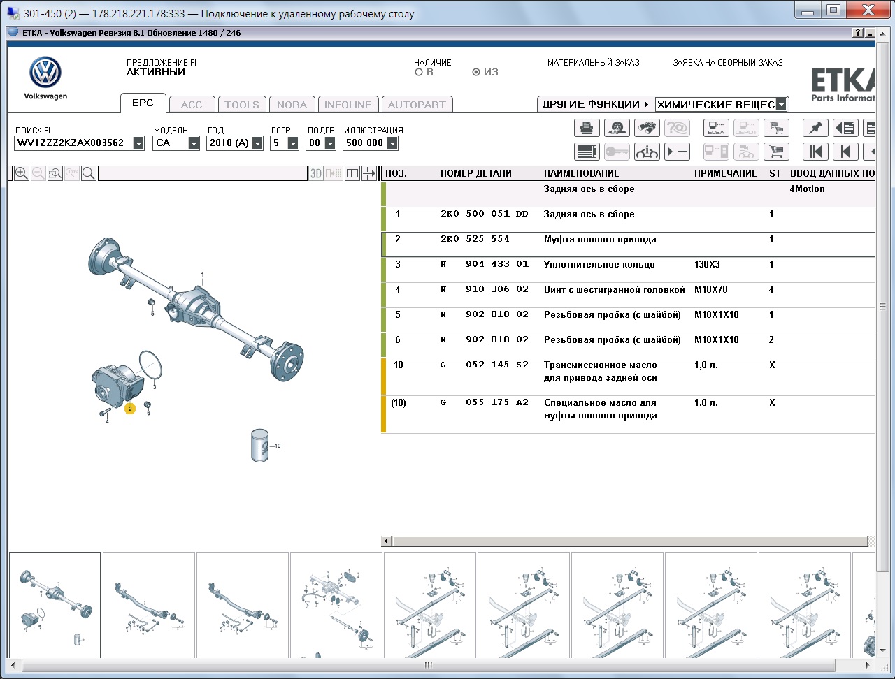The width and height of the screenshot is (895, 679).
Task: Toggle the split window layout icon
Action: pyautogui.click(x=352, y=173)
